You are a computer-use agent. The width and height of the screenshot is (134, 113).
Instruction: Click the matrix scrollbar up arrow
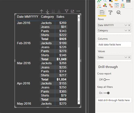point(79,18)
